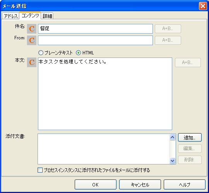
Task: Click the キャンセル button
Action: pos(140,185)
